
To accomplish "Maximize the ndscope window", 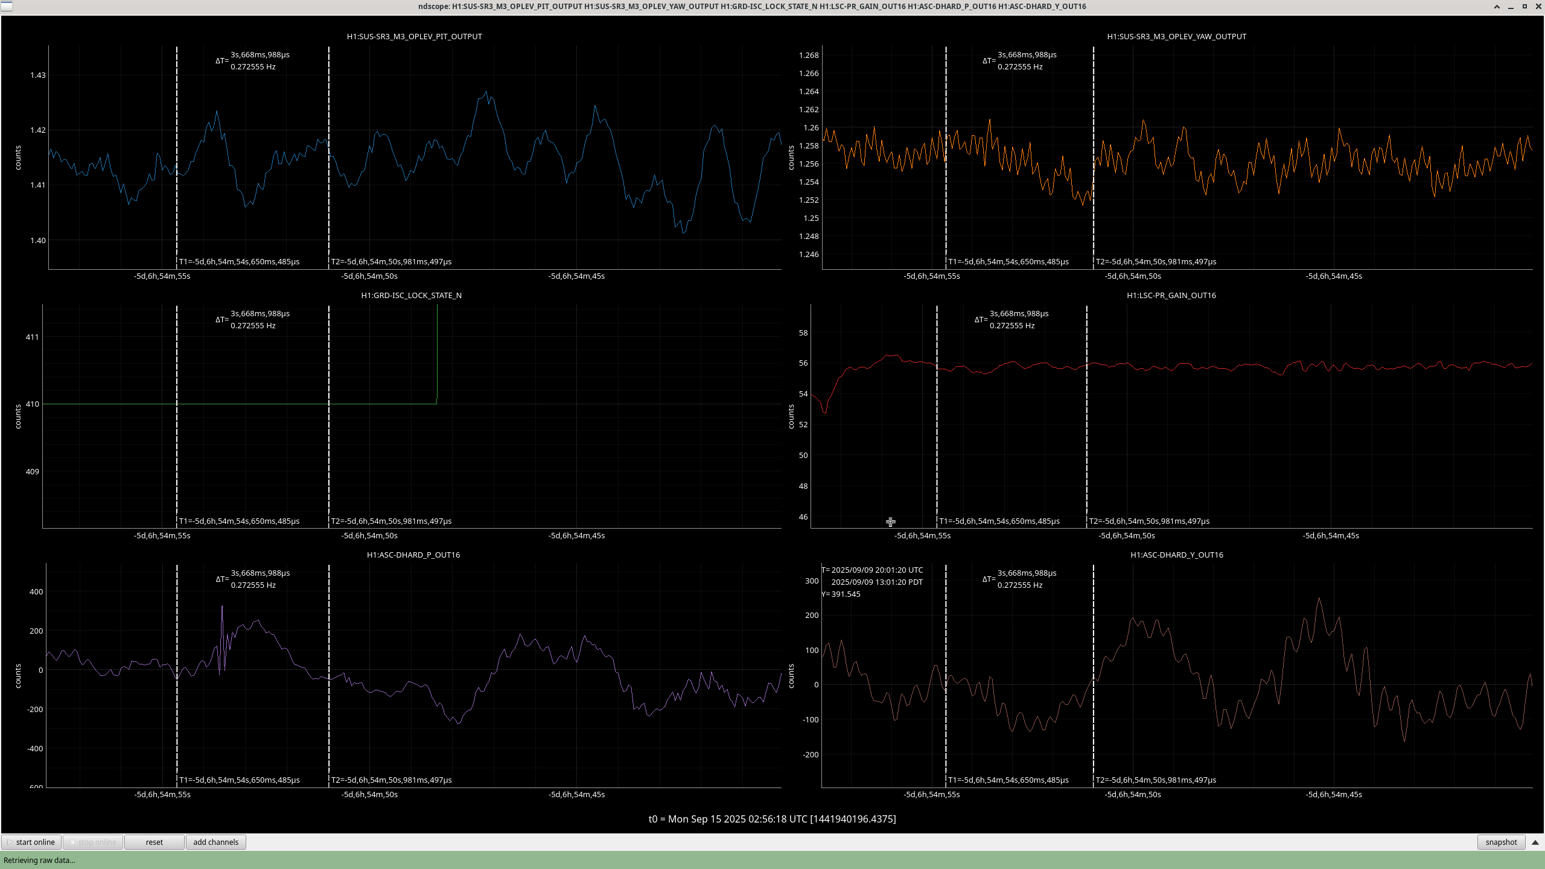I will coord(1524,7).
